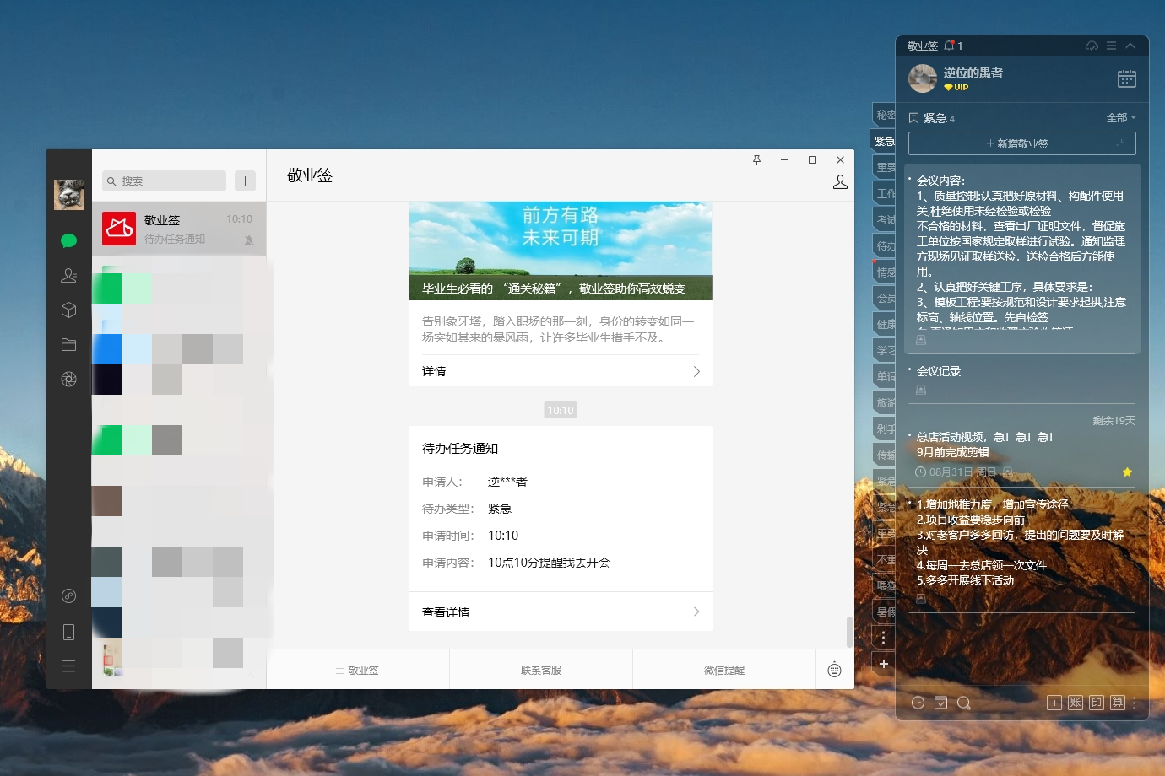
Task: Open time management clock icon at bottom
Action: coord(918,703)
